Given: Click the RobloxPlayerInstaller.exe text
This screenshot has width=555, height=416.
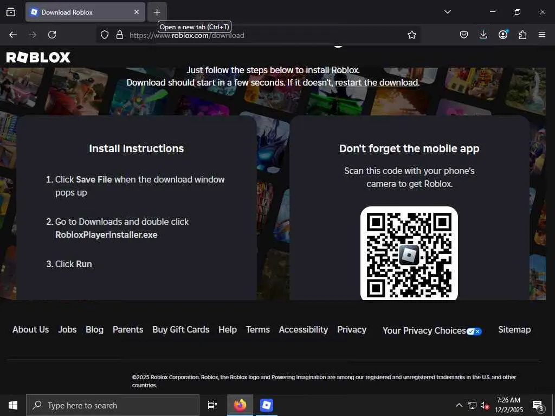Looking at the screenshot, I should [106, 235].
